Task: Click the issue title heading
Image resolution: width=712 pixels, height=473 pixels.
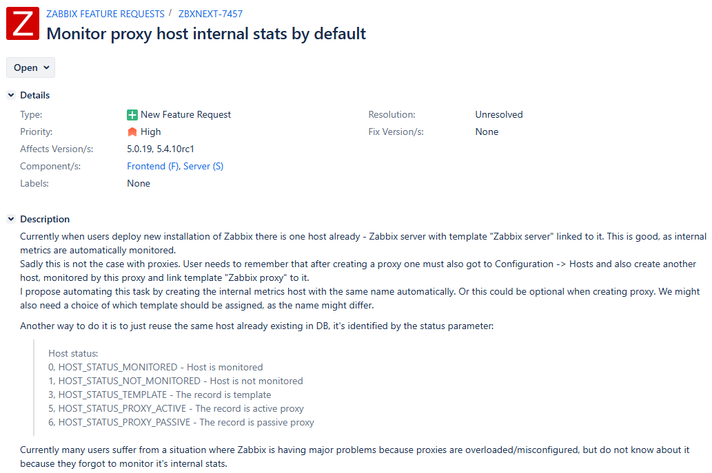Action: point(206,34)
